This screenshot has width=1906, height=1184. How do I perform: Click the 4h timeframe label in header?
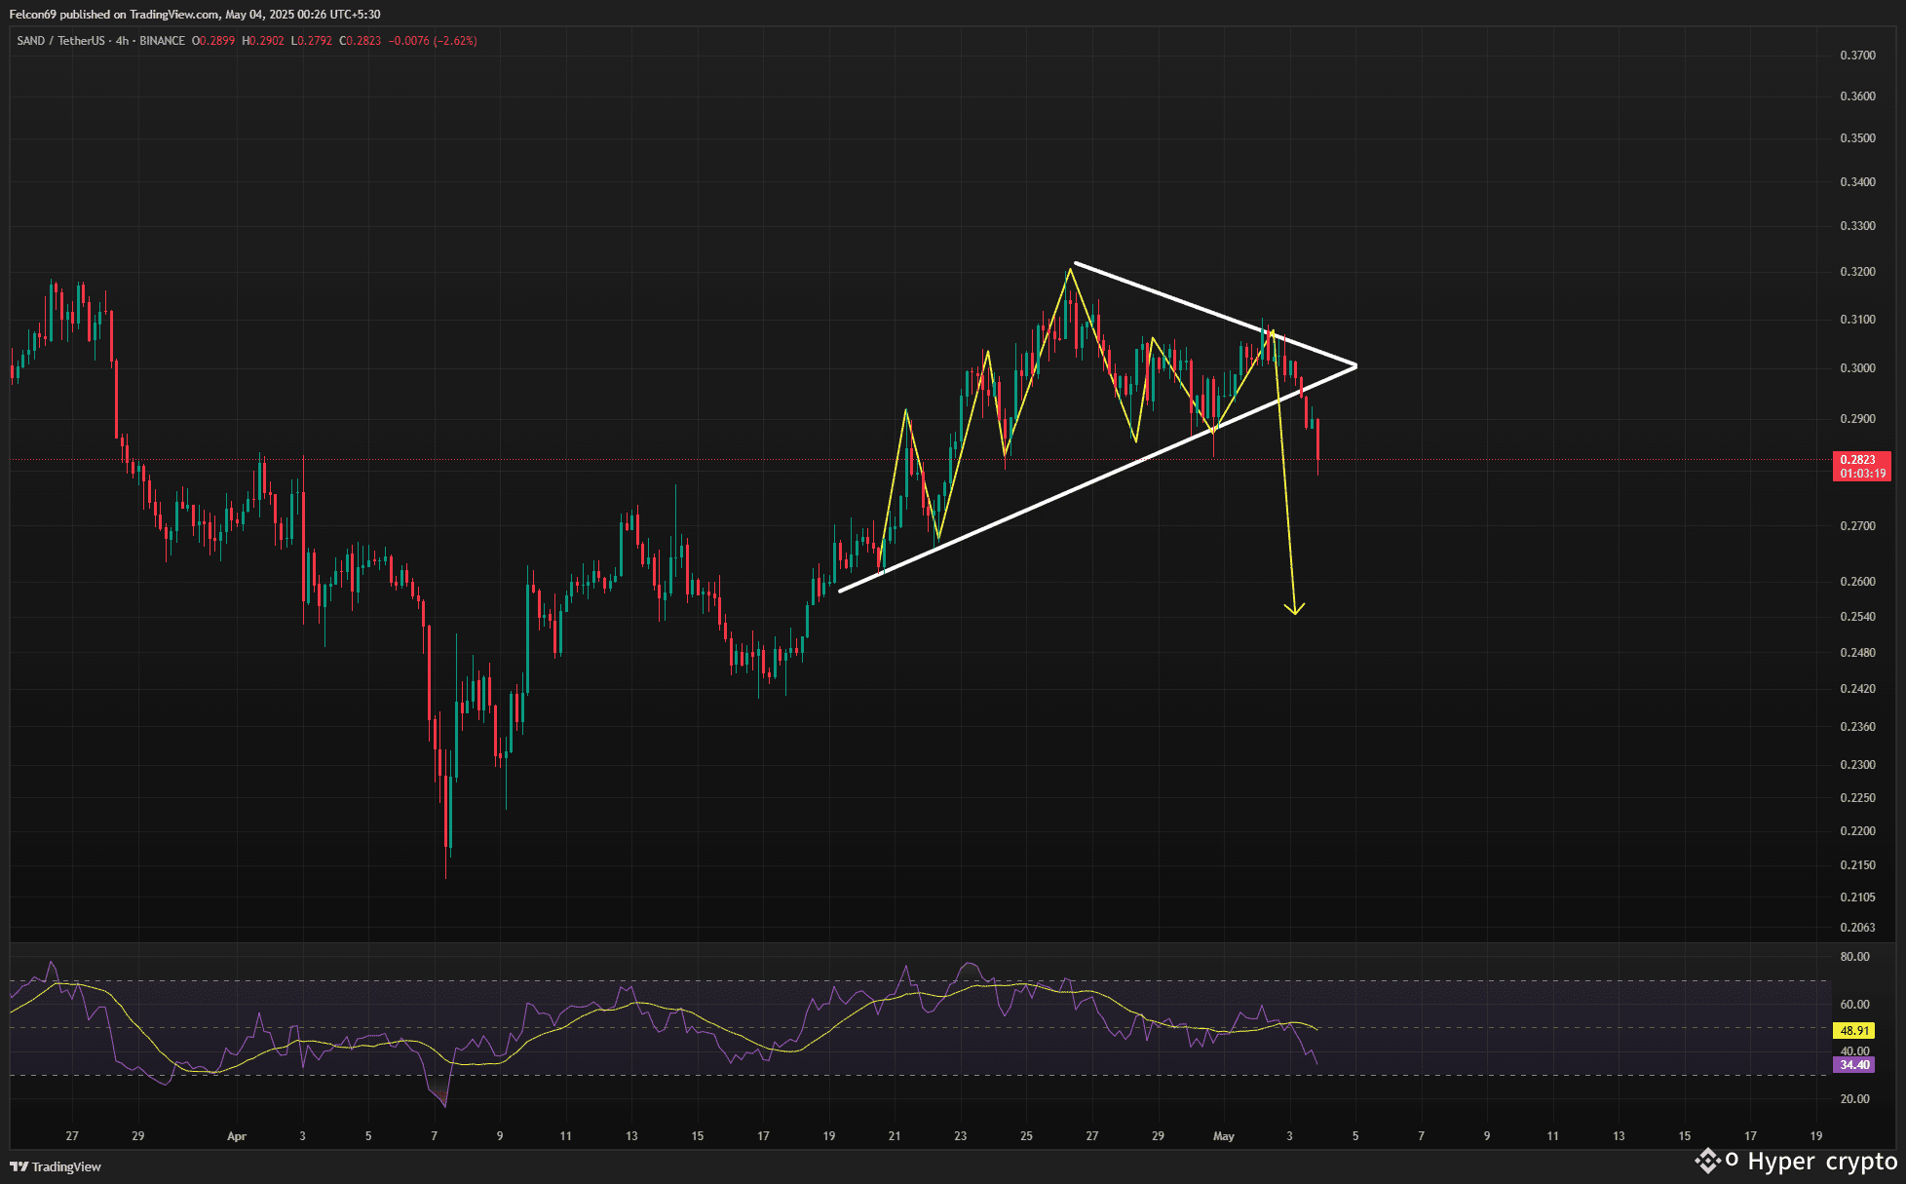point(122,41)
